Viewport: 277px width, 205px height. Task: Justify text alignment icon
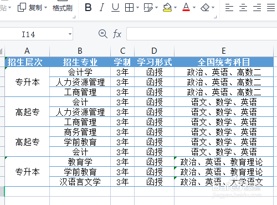click(x=271, y=8)
